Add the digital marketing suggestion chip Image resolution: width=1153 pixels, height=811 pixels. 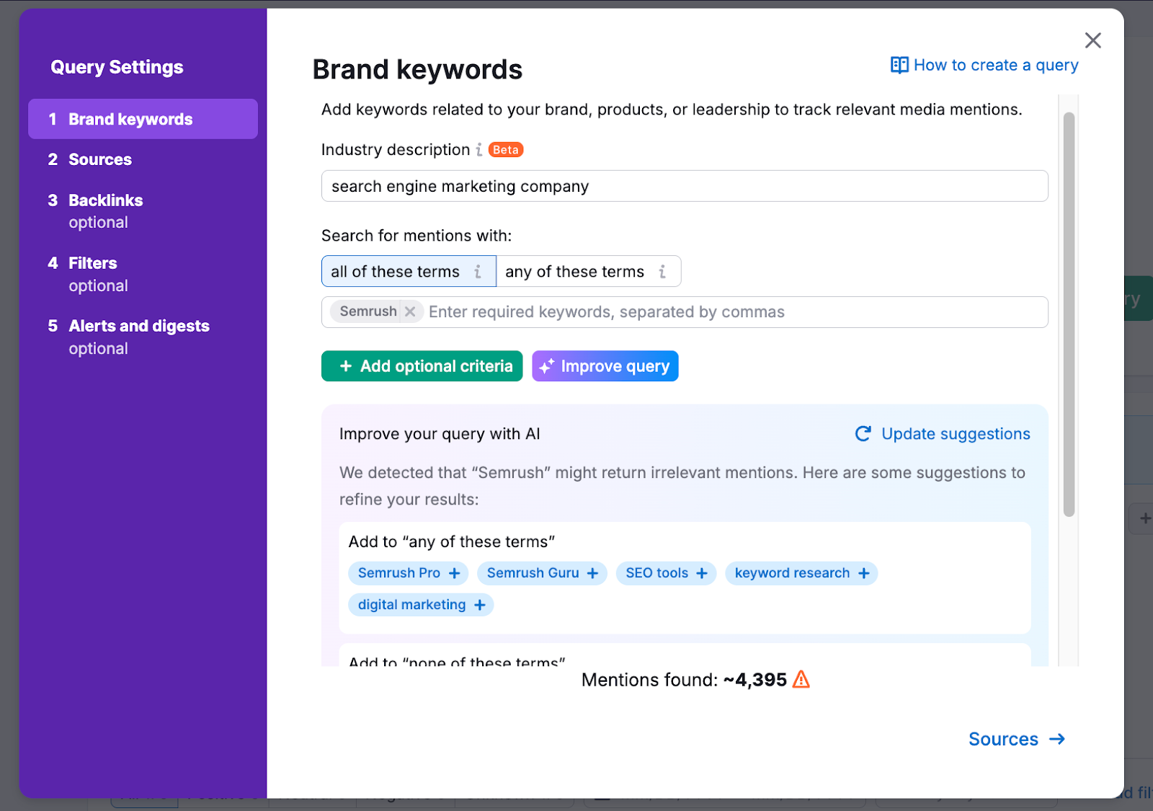coord(421,605)
